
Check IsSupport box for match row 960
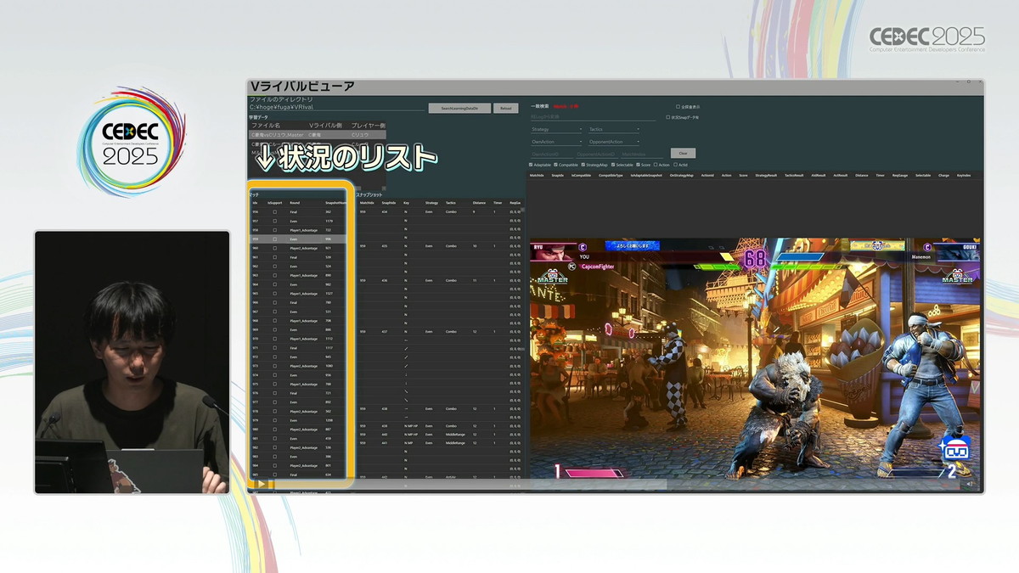pyautogui.click(x=274, y=248)
